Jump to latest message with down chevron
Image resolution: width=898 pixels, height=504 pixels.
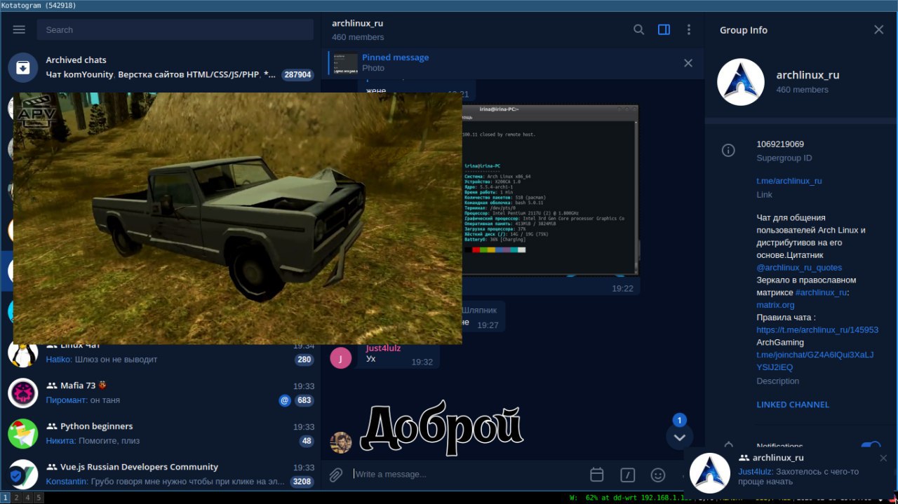(679, 437)
